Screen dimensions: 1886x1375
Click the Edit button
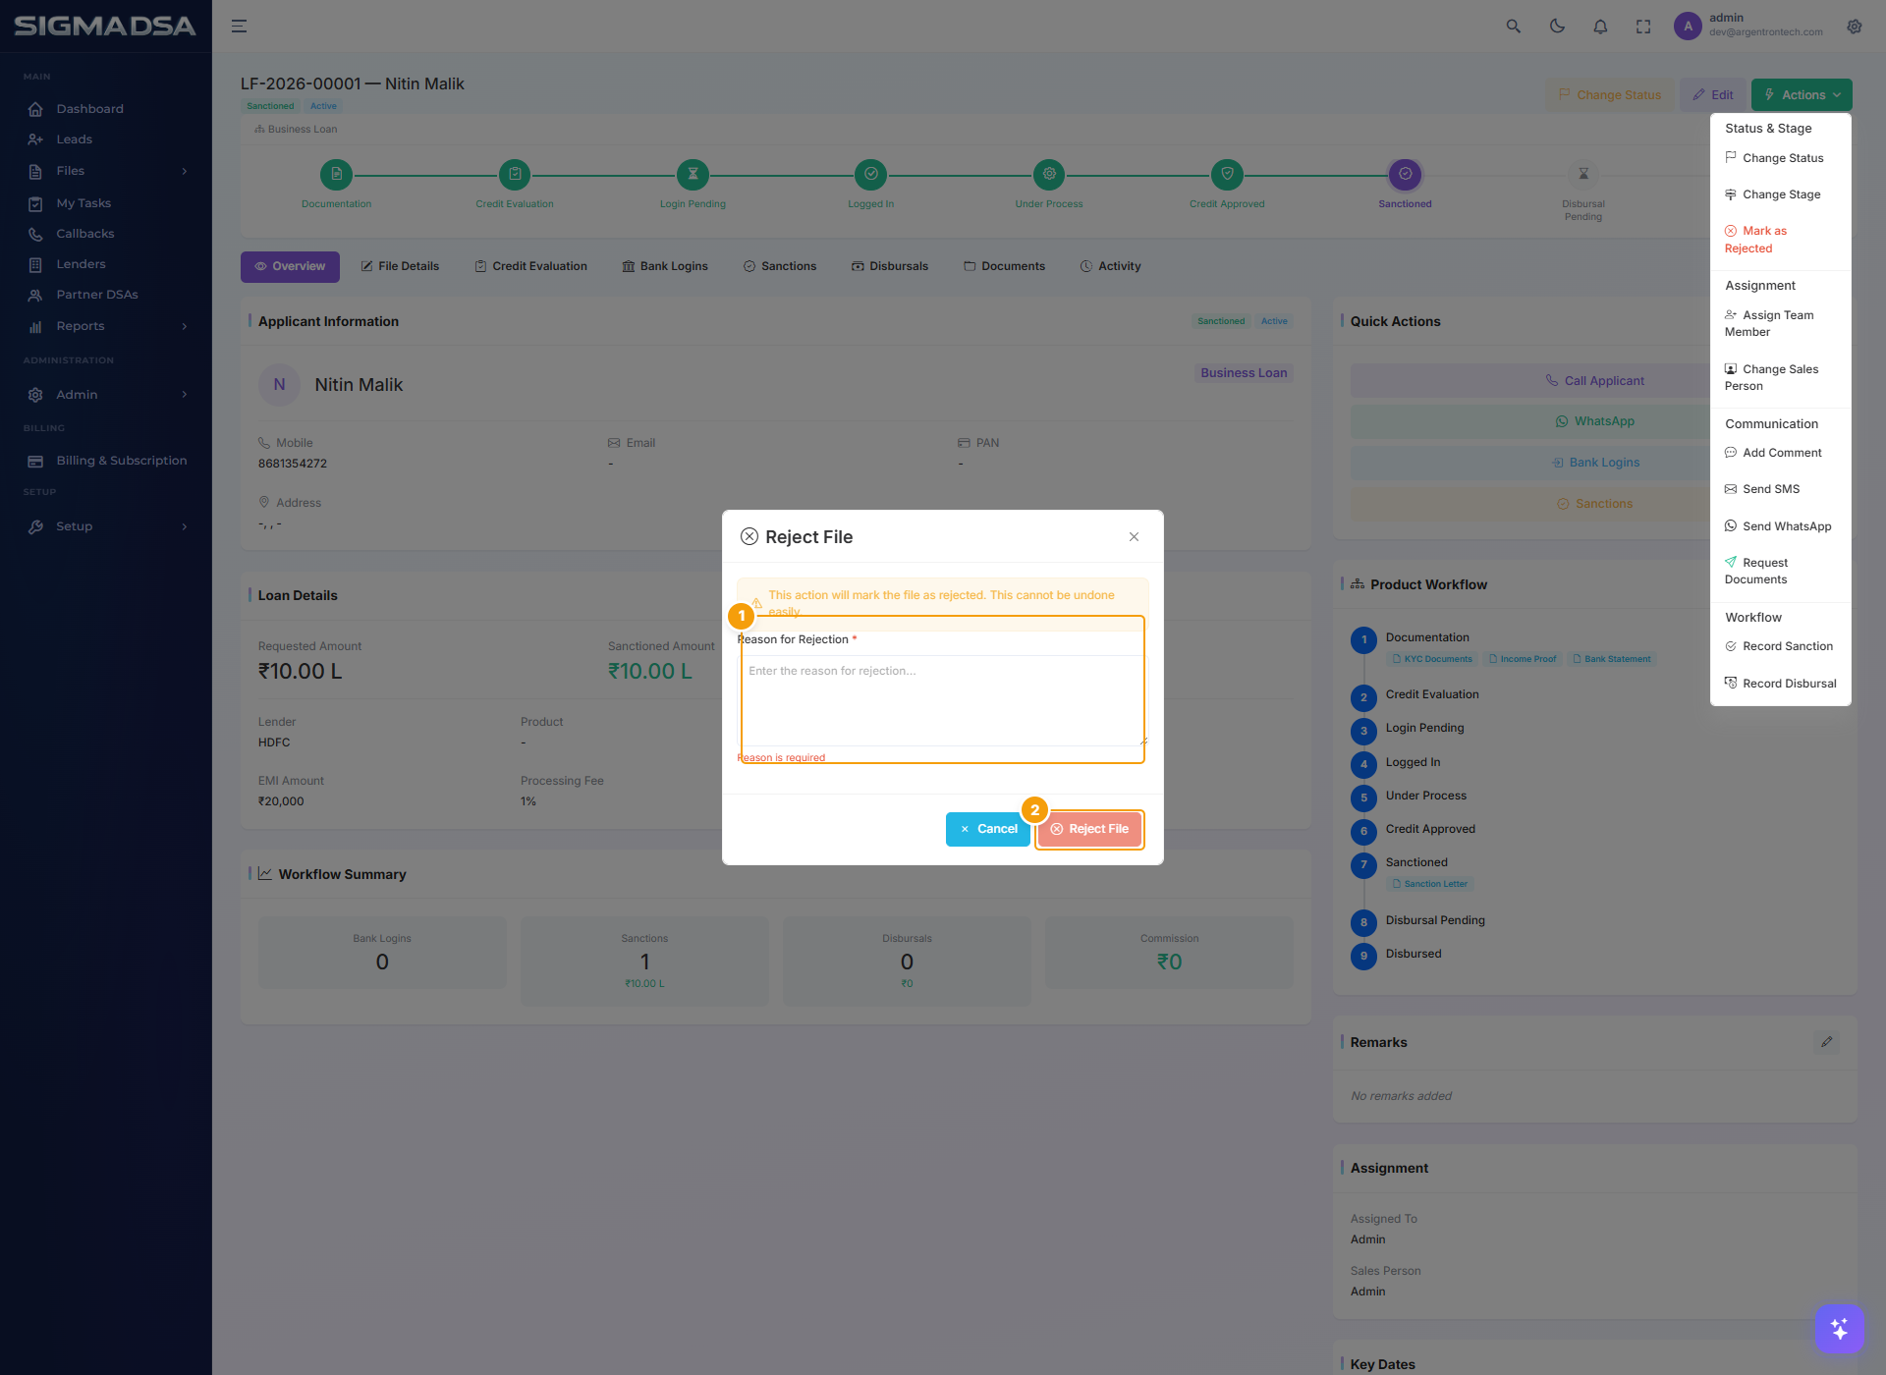click(x=1713, y=95)
